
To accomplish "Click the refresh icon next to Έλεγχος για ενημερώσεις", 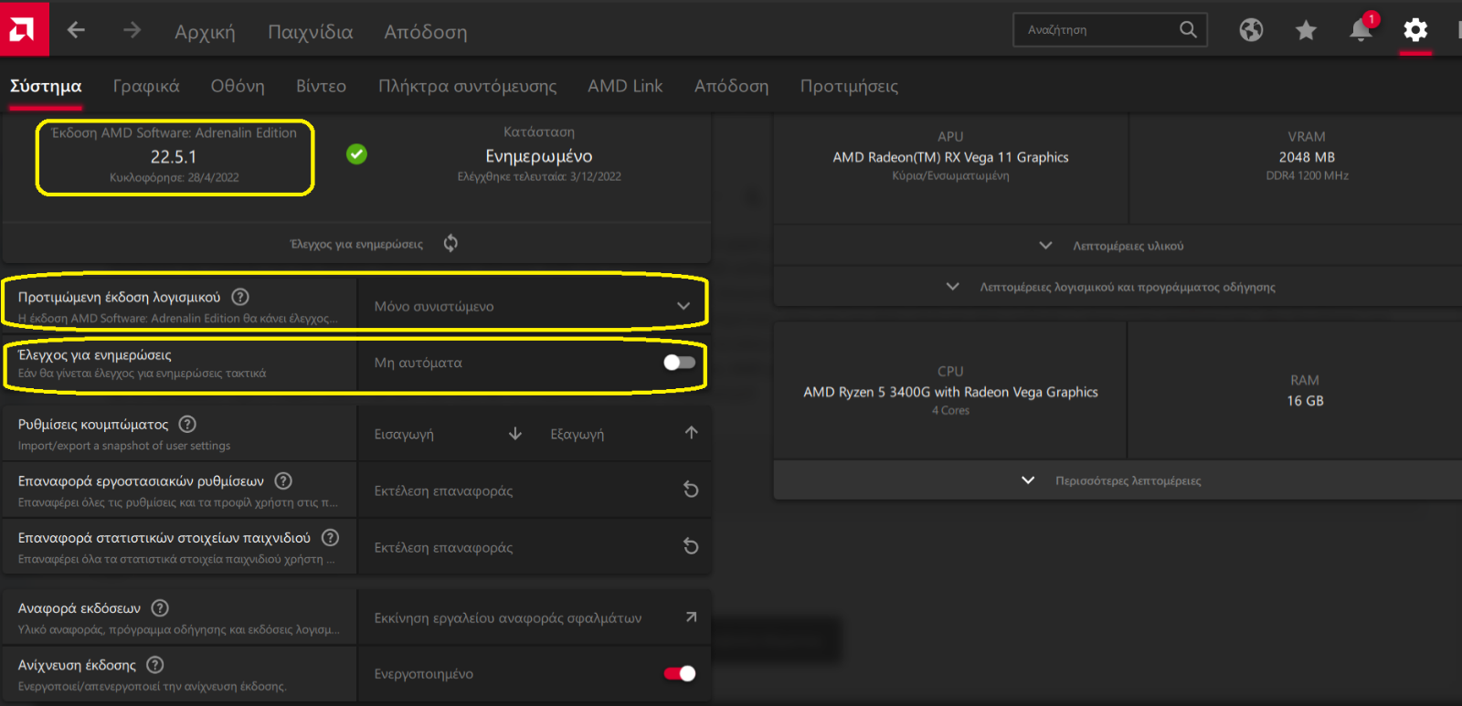I will (450, 243).
